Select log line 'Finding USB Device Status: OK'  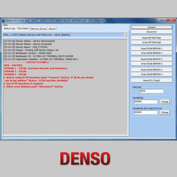(x=31, y=50)
